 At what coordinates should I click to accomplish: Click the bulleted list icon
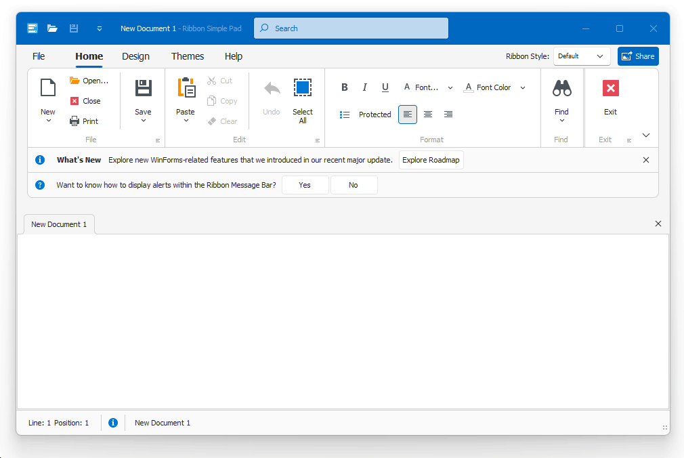[345, 114]
